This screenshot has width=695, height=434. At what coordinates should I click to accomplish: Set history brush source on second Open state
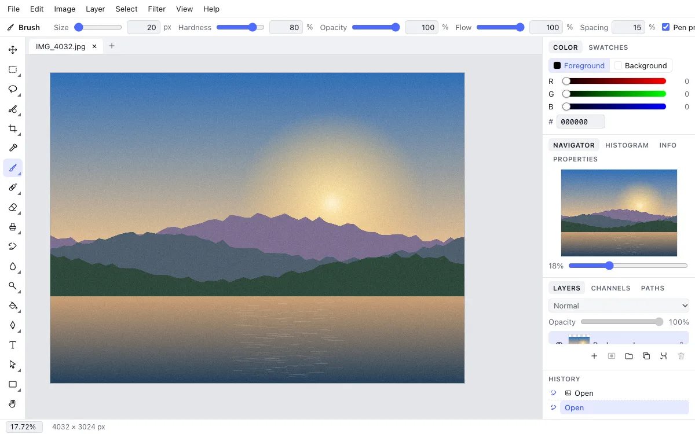(554, 407)
